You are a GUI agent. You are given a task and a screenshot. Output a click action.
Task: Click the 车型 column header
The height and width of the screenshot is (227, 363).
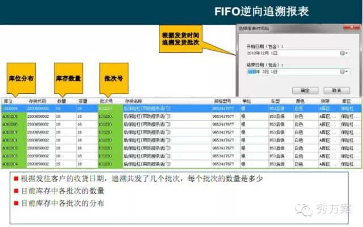(x=275, y=100)
